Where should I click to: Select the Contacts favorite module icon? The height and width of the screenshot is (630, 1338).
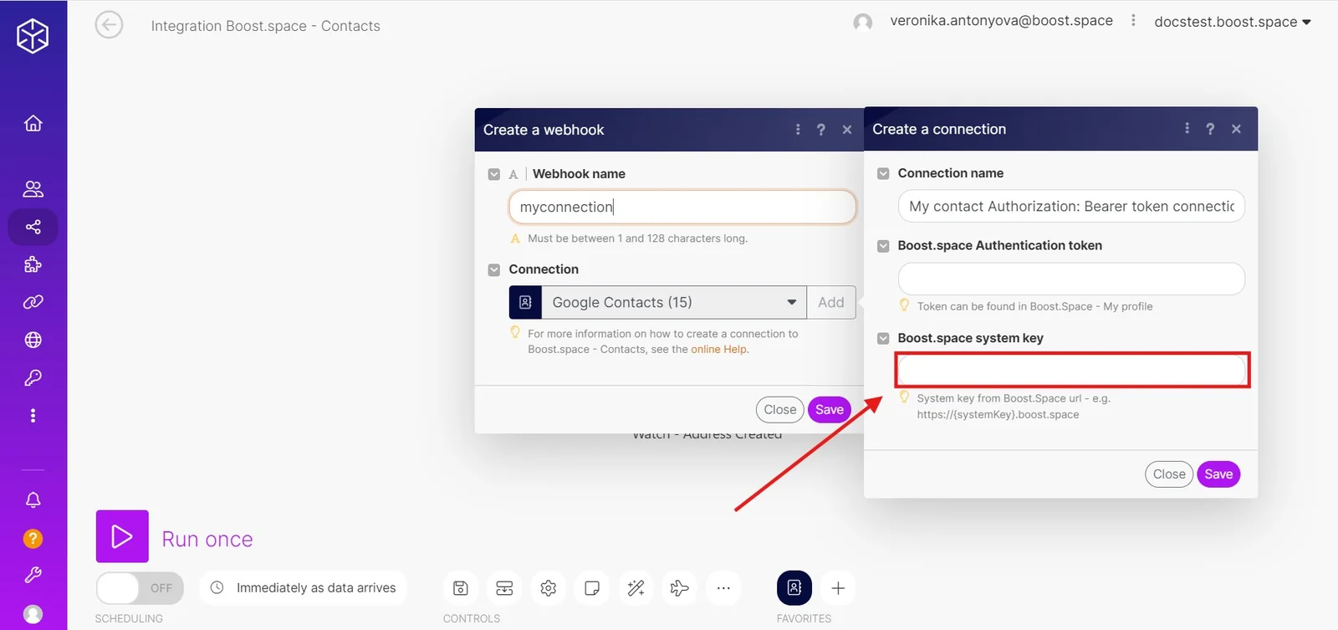click(x=794, y=587)
